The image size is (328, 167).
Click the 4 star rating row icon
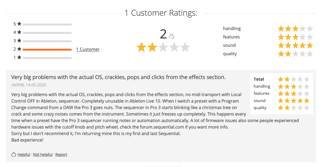coord(19,32)
